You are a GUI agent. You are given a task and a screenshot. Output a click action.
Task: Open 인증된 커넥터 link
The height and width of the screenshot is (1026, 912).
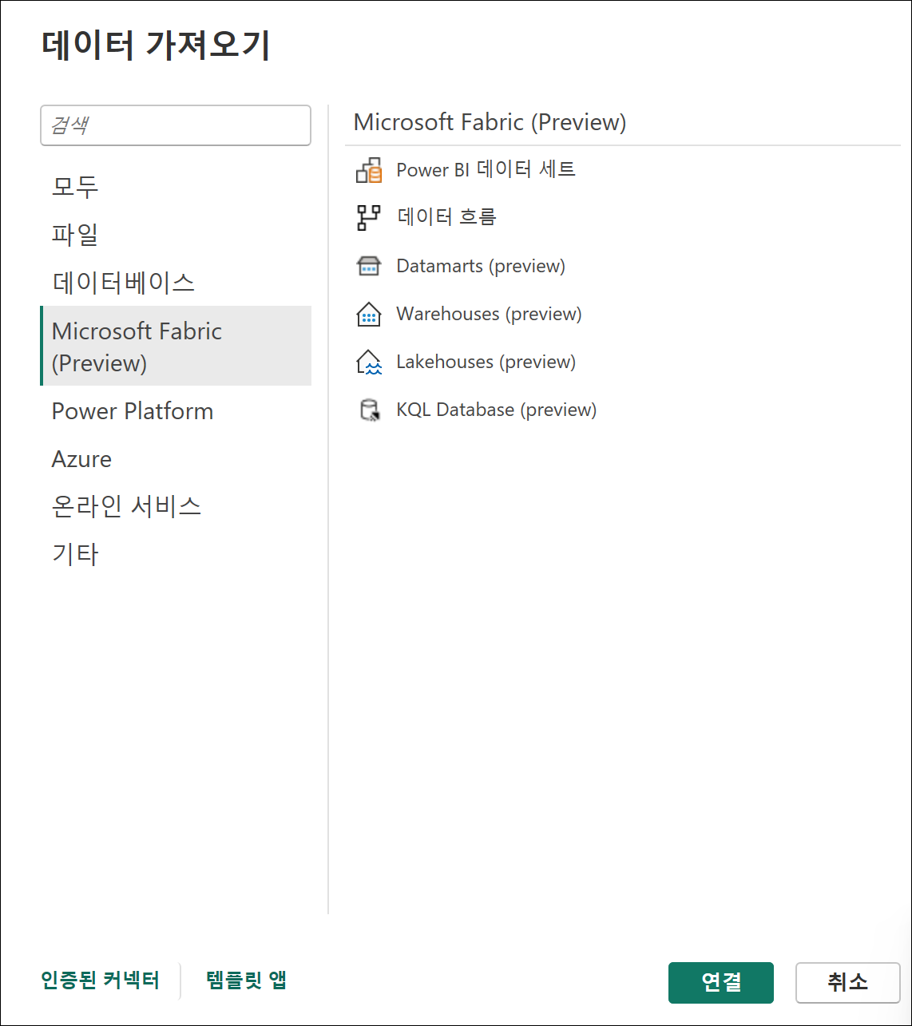101,980
